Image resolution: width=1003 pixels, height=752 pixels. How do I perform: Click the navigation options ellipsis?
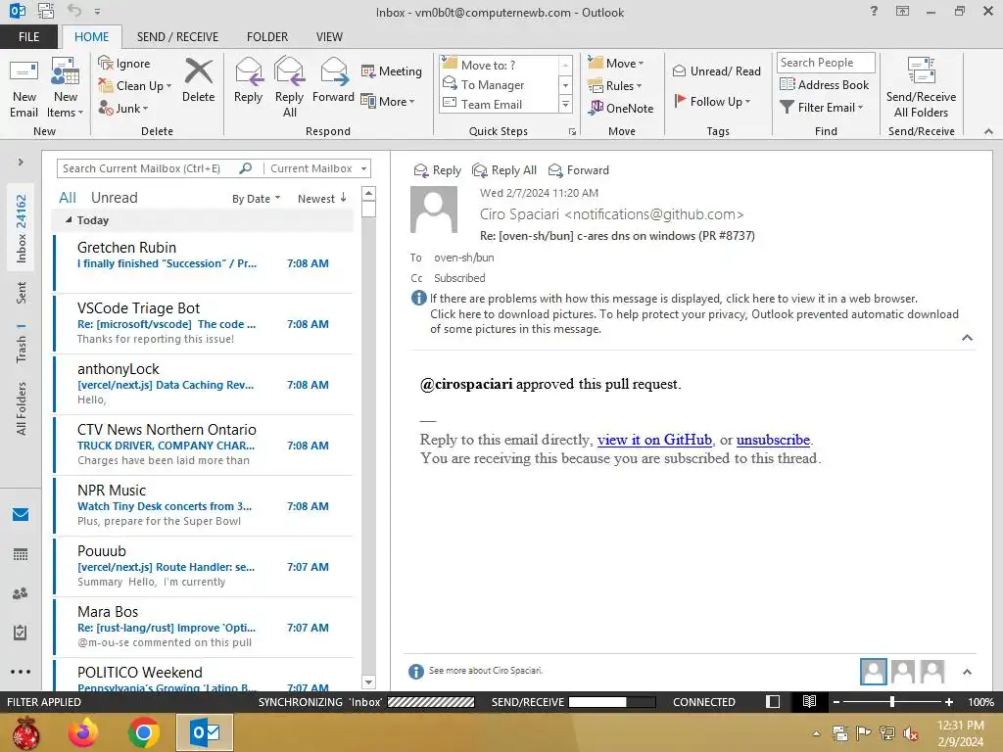point(21,672)
